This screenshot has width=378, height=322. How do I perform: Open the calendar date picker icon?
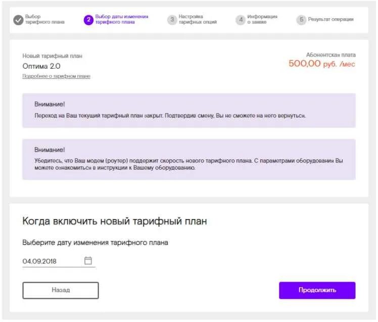(x=88, y=260)
